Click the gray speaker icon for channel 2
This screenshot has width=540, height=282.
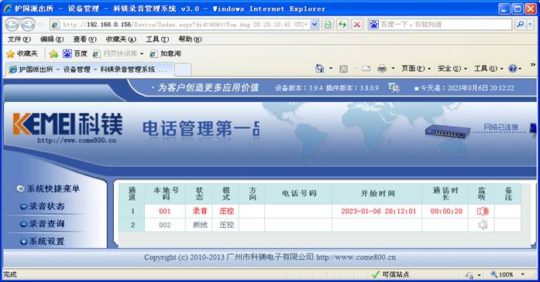(483, 225)
